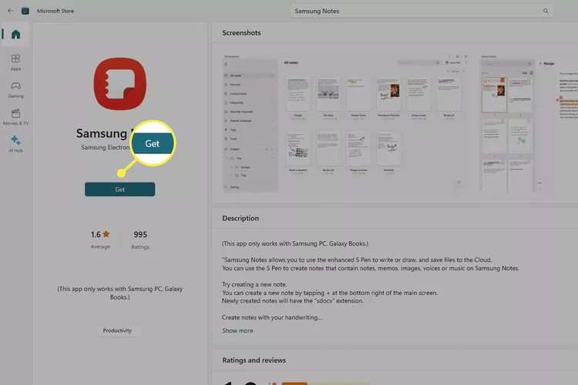The image size is (578, 385).
Task: Go to the Home page in sidebar
Action: click(x=15, y=35)
